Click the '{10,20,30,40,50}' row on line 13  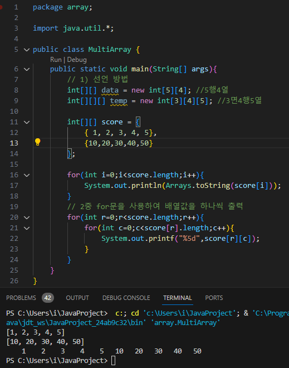119,143
